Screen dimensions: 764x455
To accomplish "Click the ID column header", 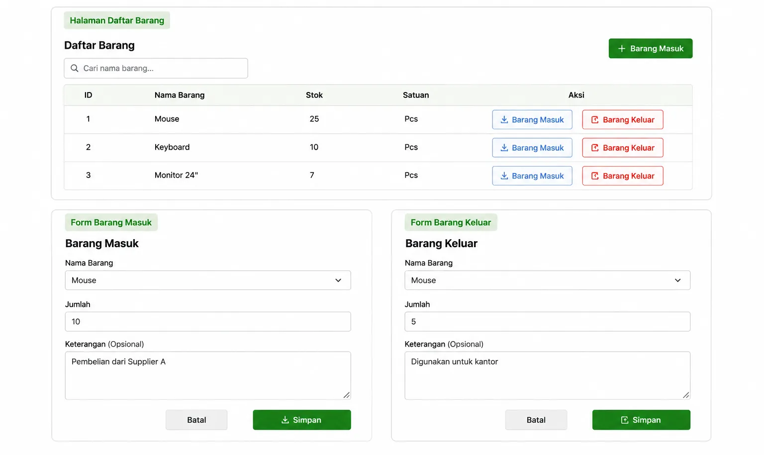I will pos(88,95).
